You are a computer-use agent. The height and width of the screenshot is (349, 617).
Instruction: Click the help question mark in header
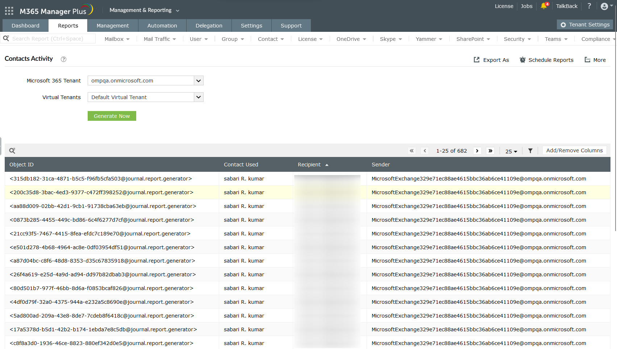589,6
